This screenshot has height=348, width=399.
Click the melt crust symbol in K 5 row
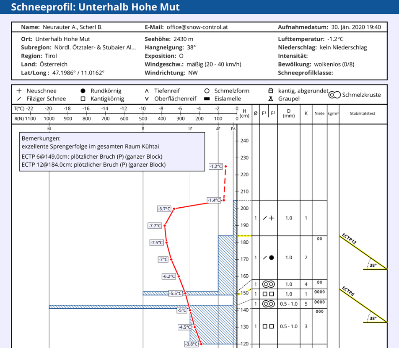(x=269, y=304)
